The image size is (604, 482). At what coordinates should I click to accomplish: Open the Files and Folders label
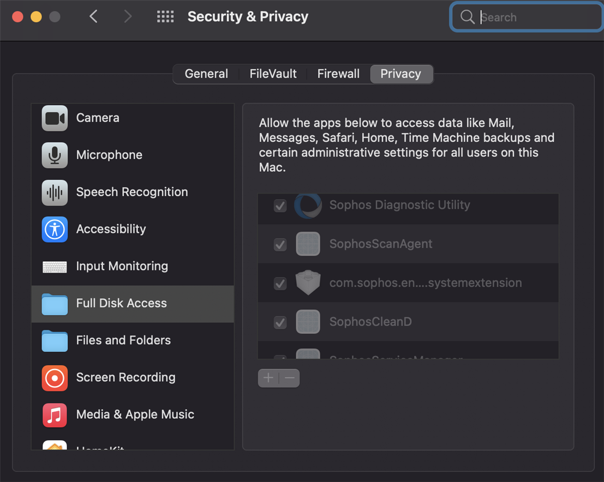pos(123,340)
